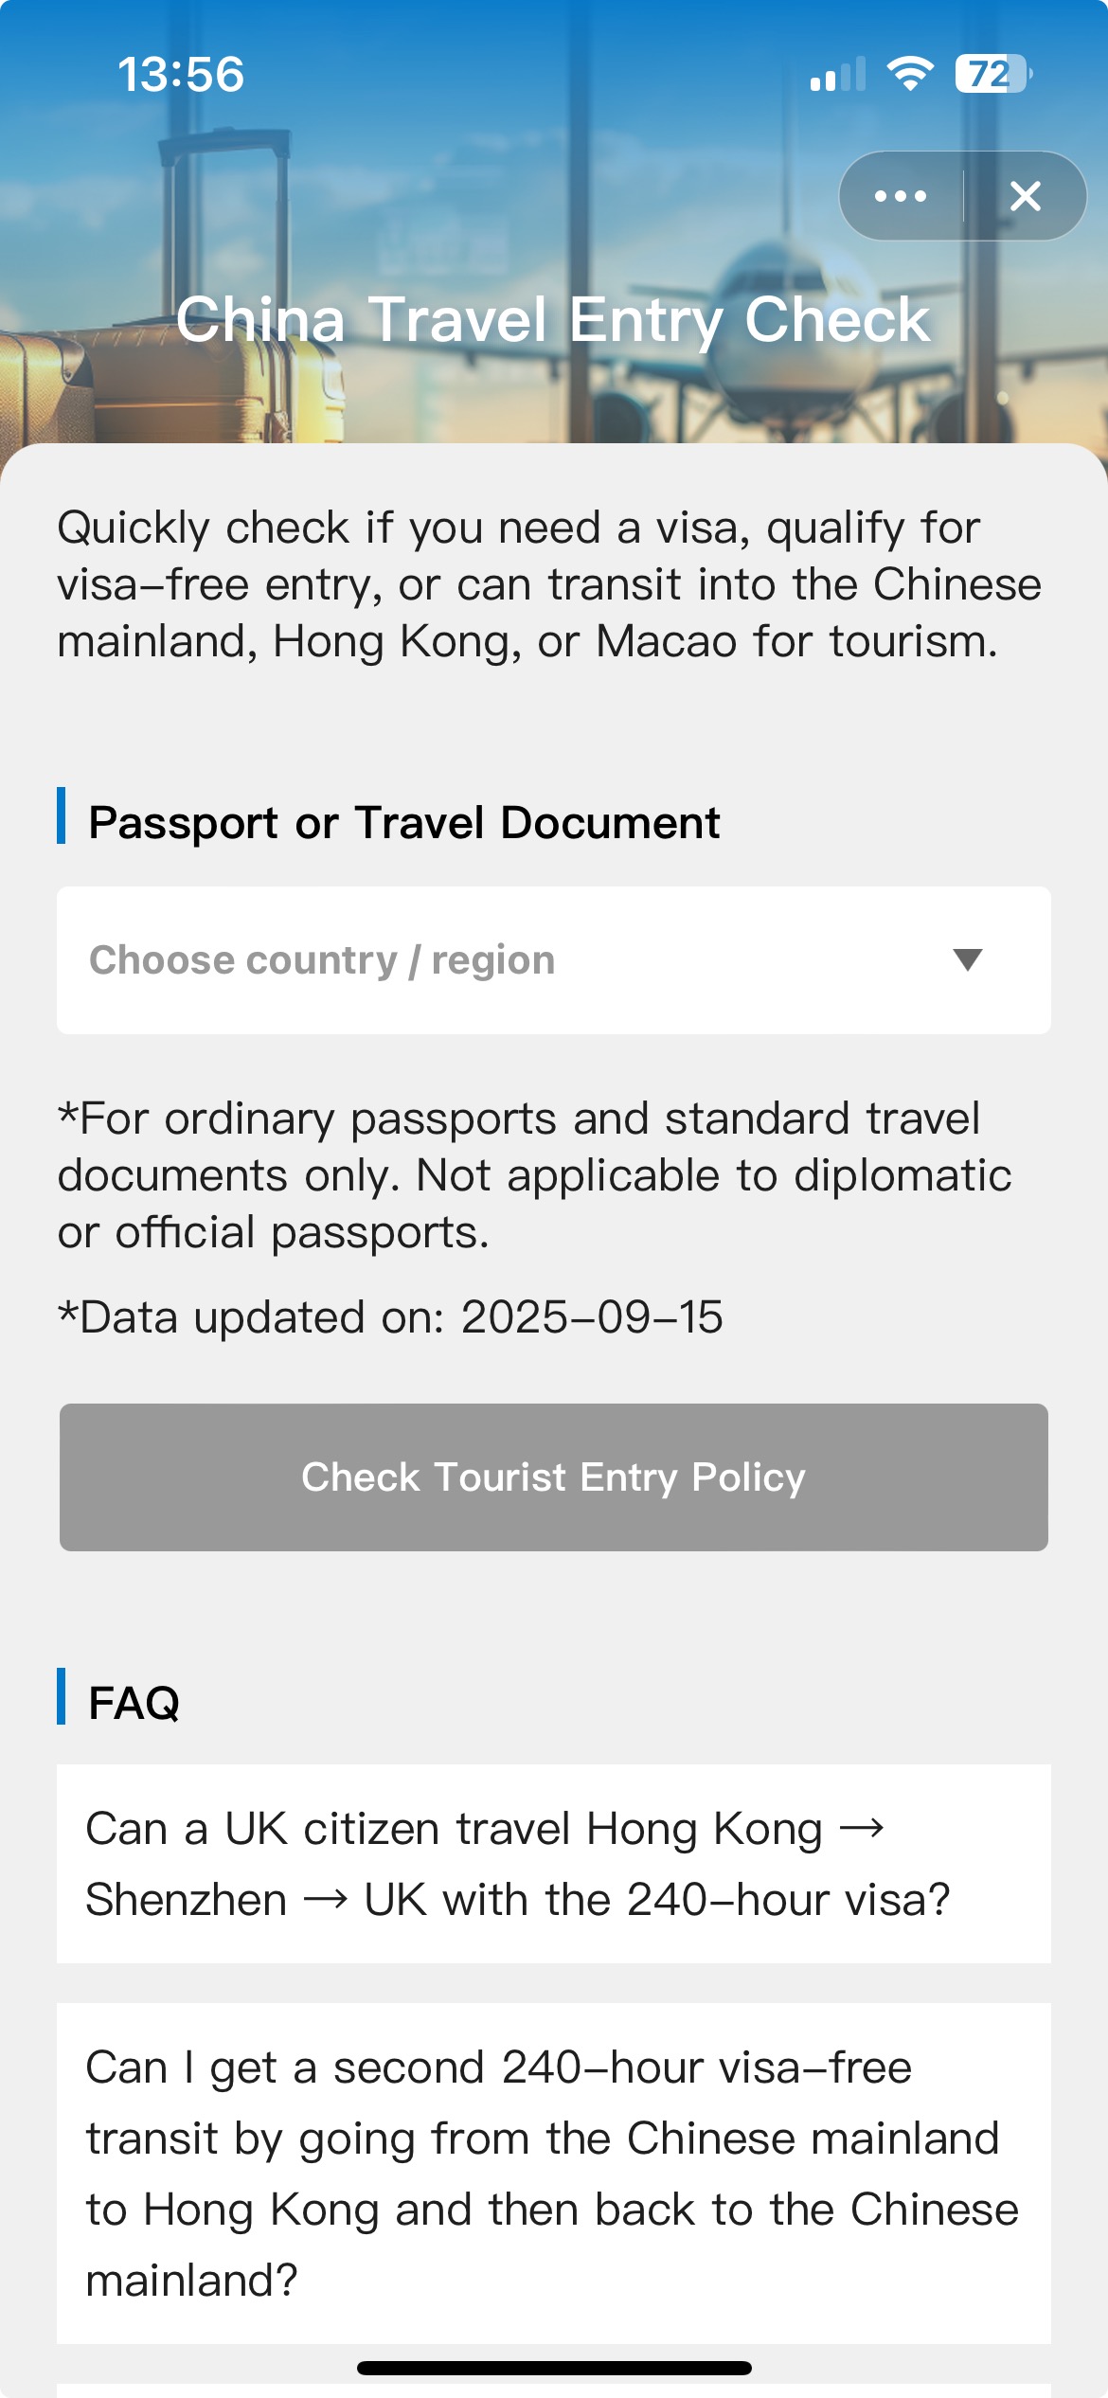The image size is (1108, 2398).
Task: Click the Data updated on 2025-09-15 note
Action: 390,1317
